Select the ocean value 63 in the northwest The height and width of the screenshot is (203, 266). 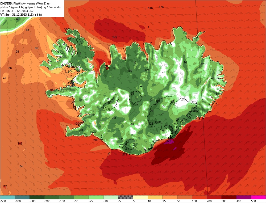coord(27,30)
